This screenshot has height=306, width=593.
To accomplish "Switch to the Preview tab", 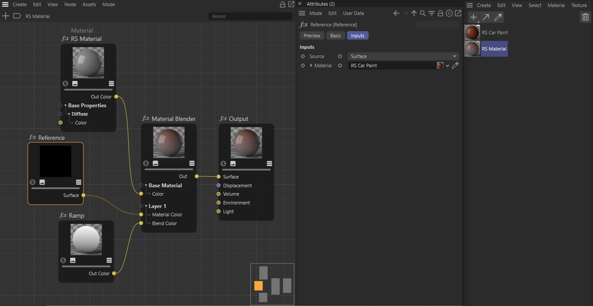I will tap(312, 36).
